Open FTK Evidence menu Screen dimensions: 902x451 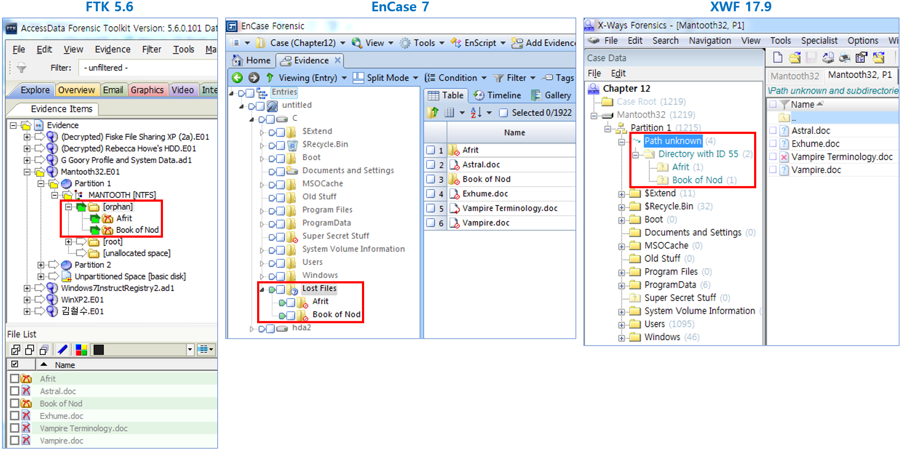click(x=112, y=49)
